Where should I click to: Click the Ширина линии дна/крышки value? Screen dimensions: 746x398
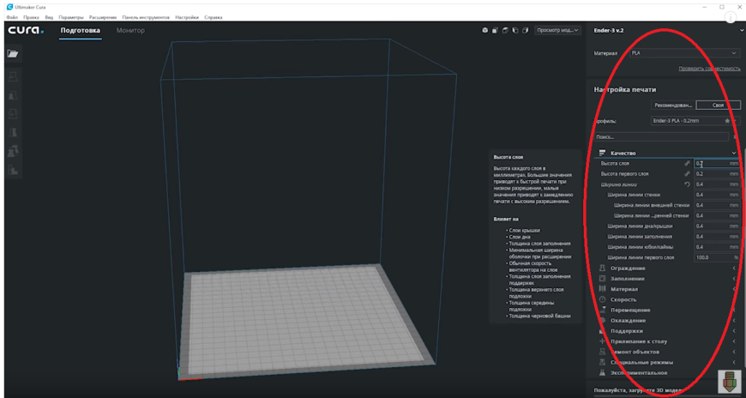[717, 226]
